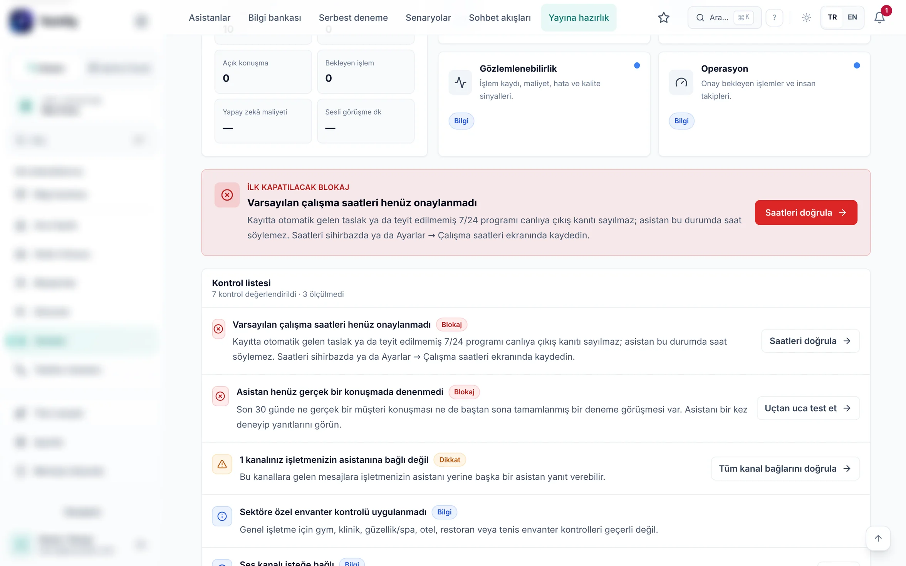Click the scroll-to-top arrow button
This screenshot has width=906, height=566.
(878, 538)
